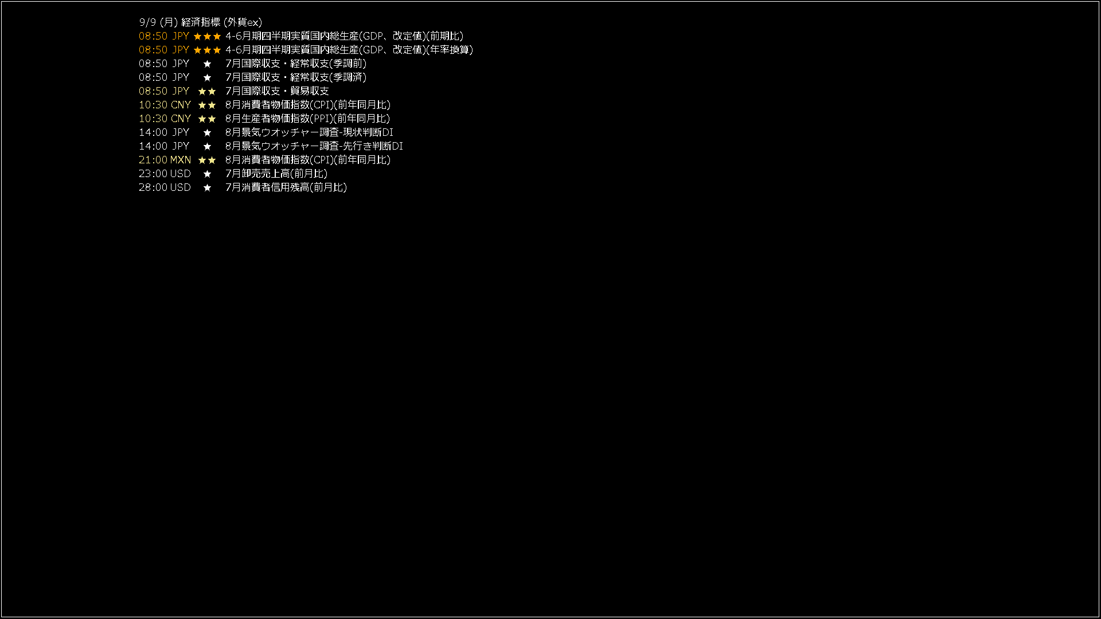This screenshot has width=1101, height=619.
Task: Click the three-star rating on GDP 前期比 row
Action: 207,36
